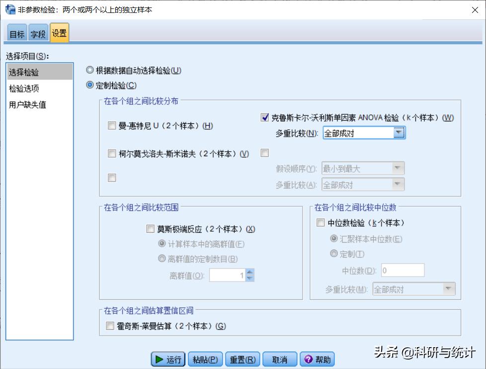
Task: Enable the 曼-惠特尼 U（2 个样本）checkbox
Action: coord(112,126)
